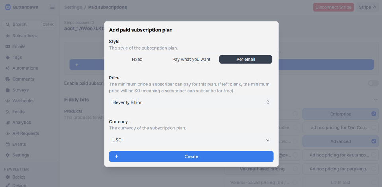Select the Pay what you want style
The image size is (382, 187).
[191, 59]
